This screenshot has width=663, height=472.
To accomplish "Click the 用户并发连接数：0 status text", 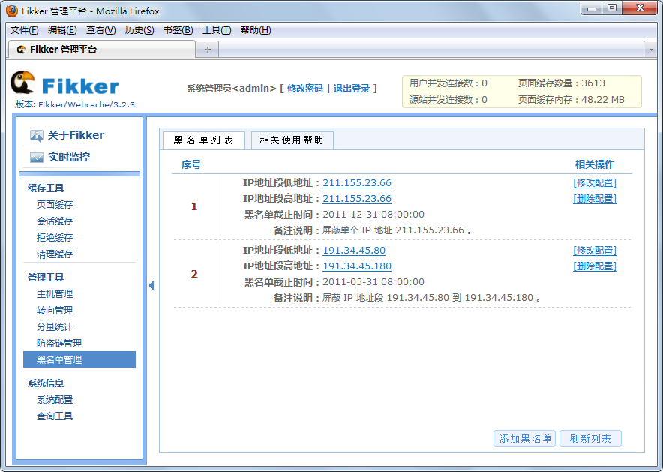I will pyautogui.click(x=448, y=83).
